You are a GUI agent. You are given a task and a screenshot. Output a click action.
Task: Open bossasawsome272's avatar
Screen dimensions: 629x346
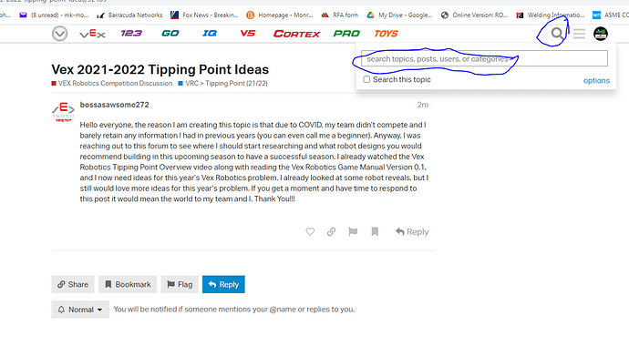pos(64,112)
